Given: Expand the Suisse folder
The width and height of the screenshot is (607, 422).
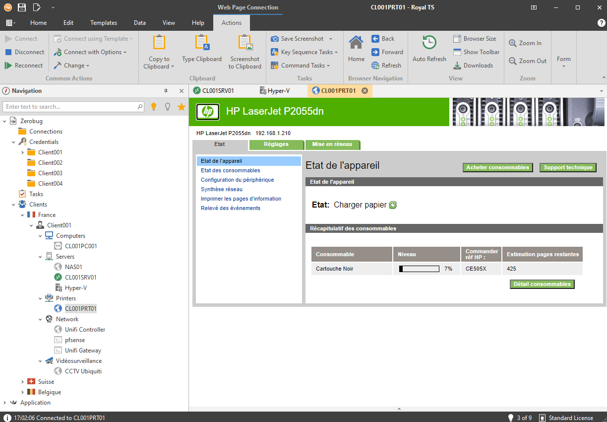Looking at the screenshot, I should point(23,382).
